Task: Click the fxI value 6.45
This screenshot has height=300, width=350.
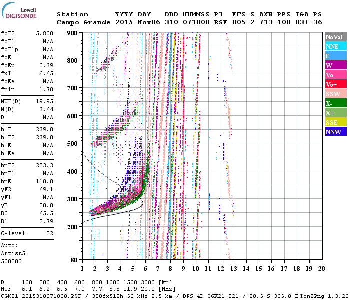Action: click(x=46, y=73)
